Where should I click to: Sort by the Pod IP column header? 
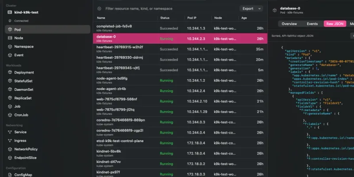point(192,18)
